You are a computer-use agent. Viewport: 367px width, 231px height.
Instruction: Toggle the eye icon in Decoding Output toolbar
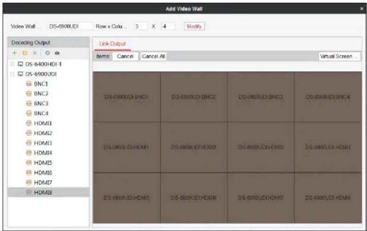click(x=57, y=53)
